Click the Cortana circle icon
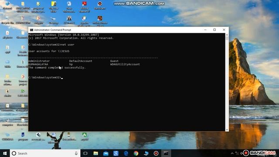Viewport: 279px width, 157px height. (14, 153)
